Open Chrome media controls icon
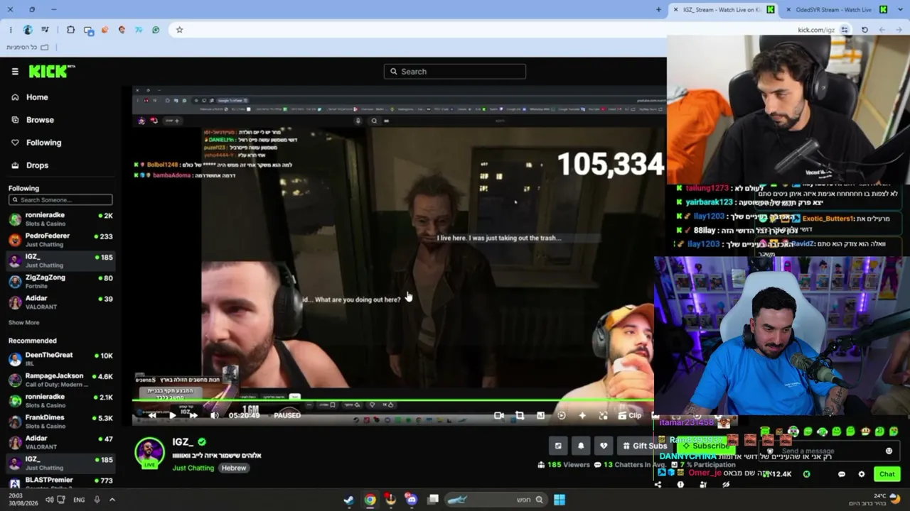The height and width of the screenshot is (511, 910). point(45,30)
